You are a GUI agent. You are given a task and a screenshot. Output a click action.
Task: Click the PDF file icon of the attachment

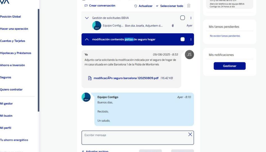click(x=90, y=78)
